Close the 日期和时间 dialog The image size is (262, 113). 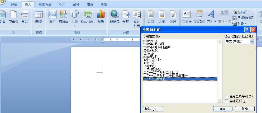point(253,30)
